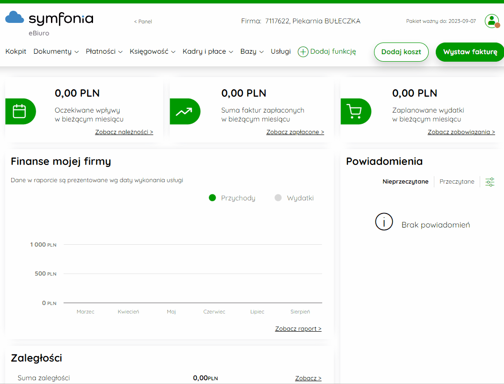The height and width of the screenshot is (384, 504).
Task: Open notification filter settings sliders icon
Action: (x=490, y=182)
